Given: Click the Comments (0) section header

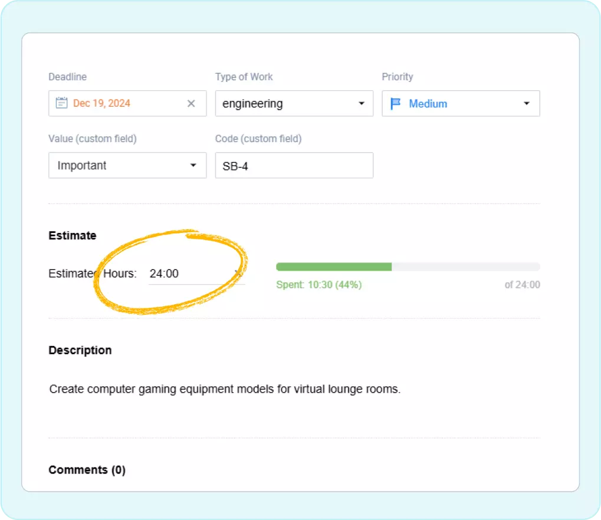Looking at the screenshot, I should (x=87, y=469).
